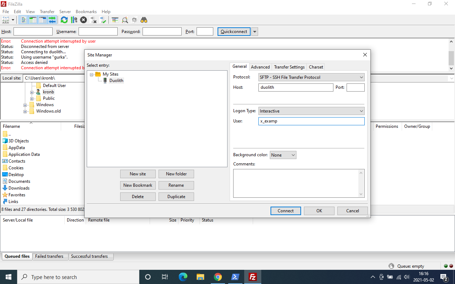Image resolution: width=455 pixels, height=284 pixels.
Task: Open the Site Manager toolbar icon
Action: click(6, 20)
